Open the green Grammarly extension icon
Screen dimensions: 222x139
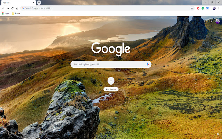click(x=203, y=8)
